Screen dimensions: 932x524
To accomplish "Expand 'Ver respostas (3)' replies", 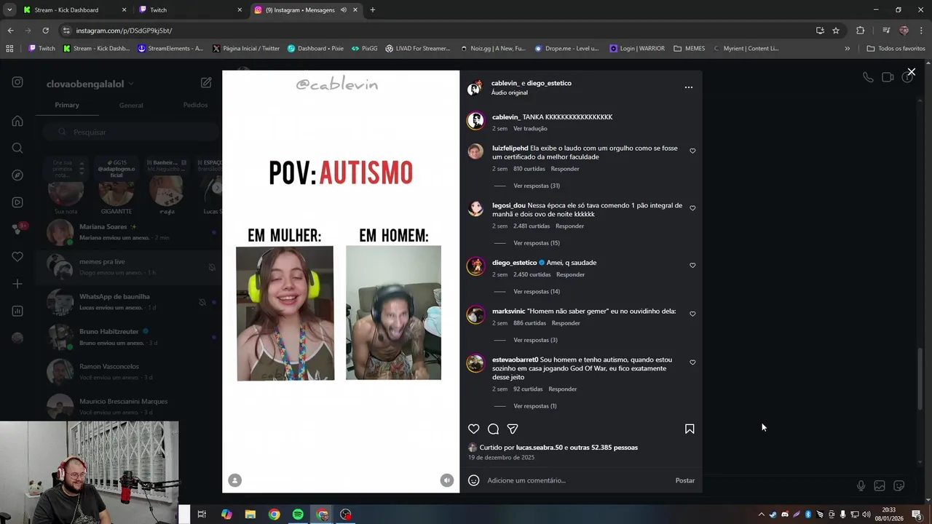I will pyautogui.click(x=535, y=340).
